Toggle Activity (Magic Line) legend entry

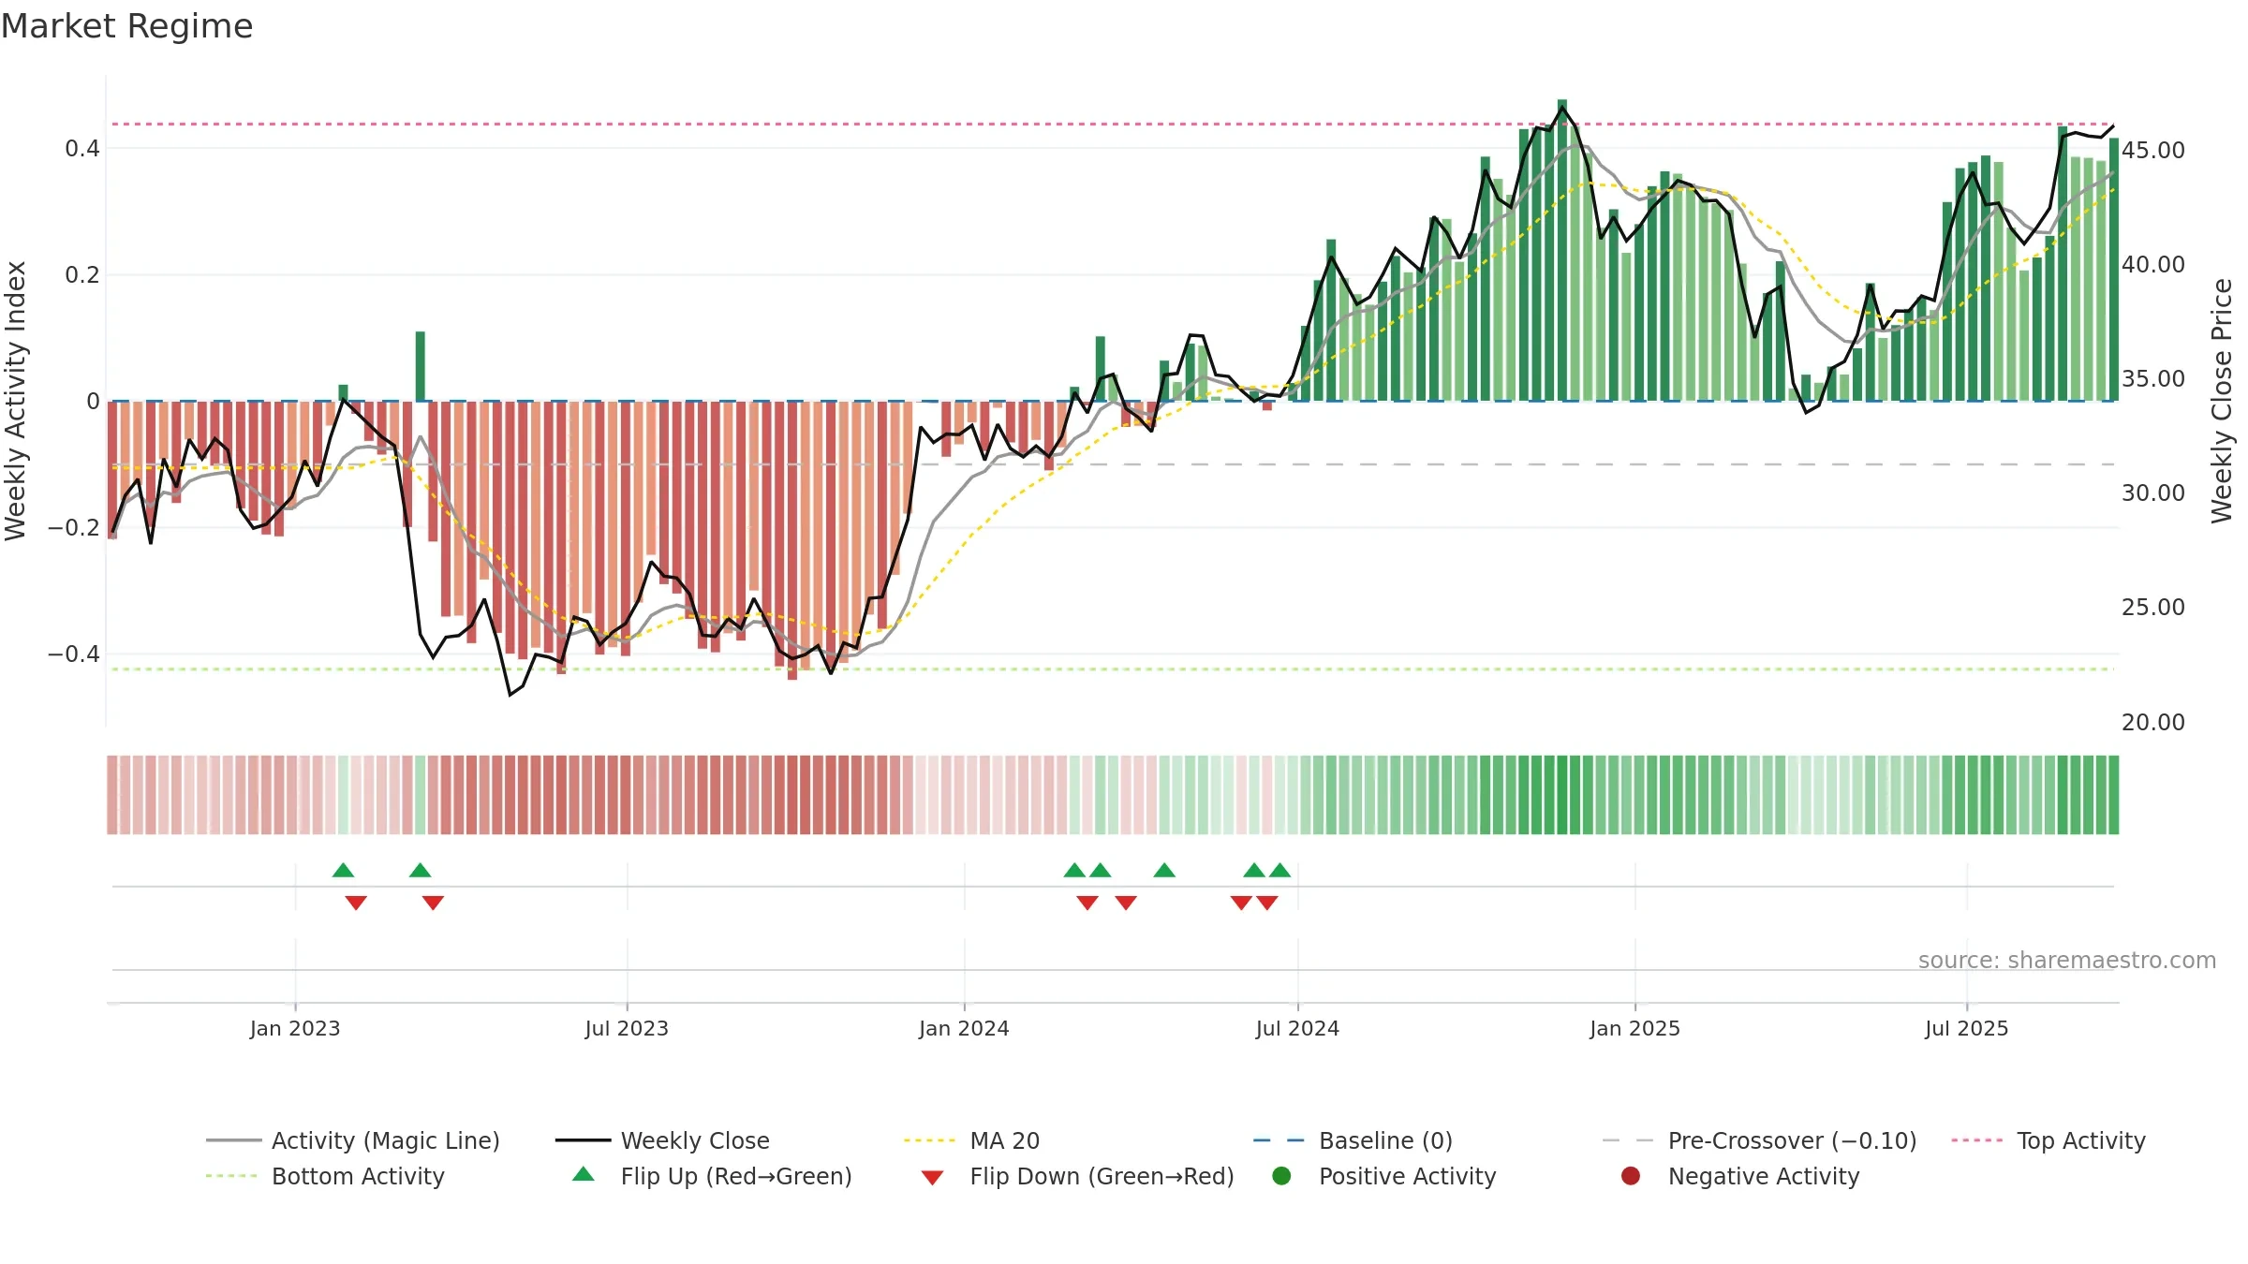[353, 1140]
